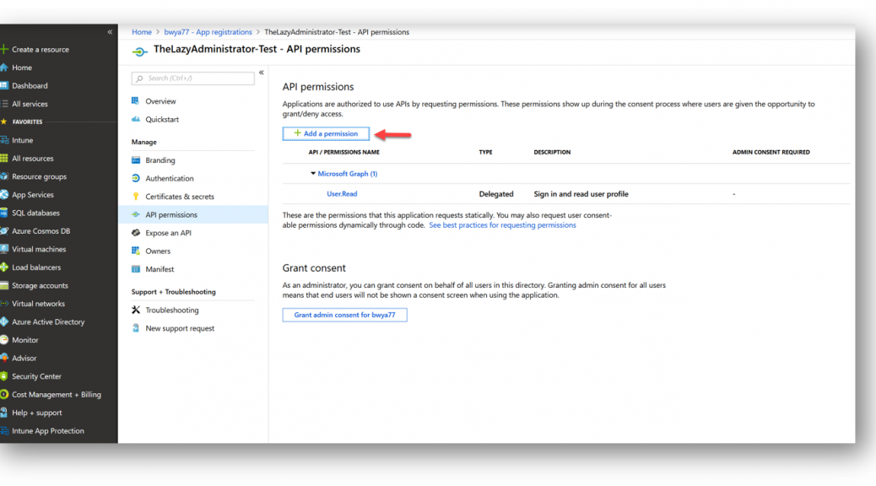Viewport: 876px width, 486px height.
Task: Click the TYPE column header
Action: pyautogui.click(x=485, y=152)
